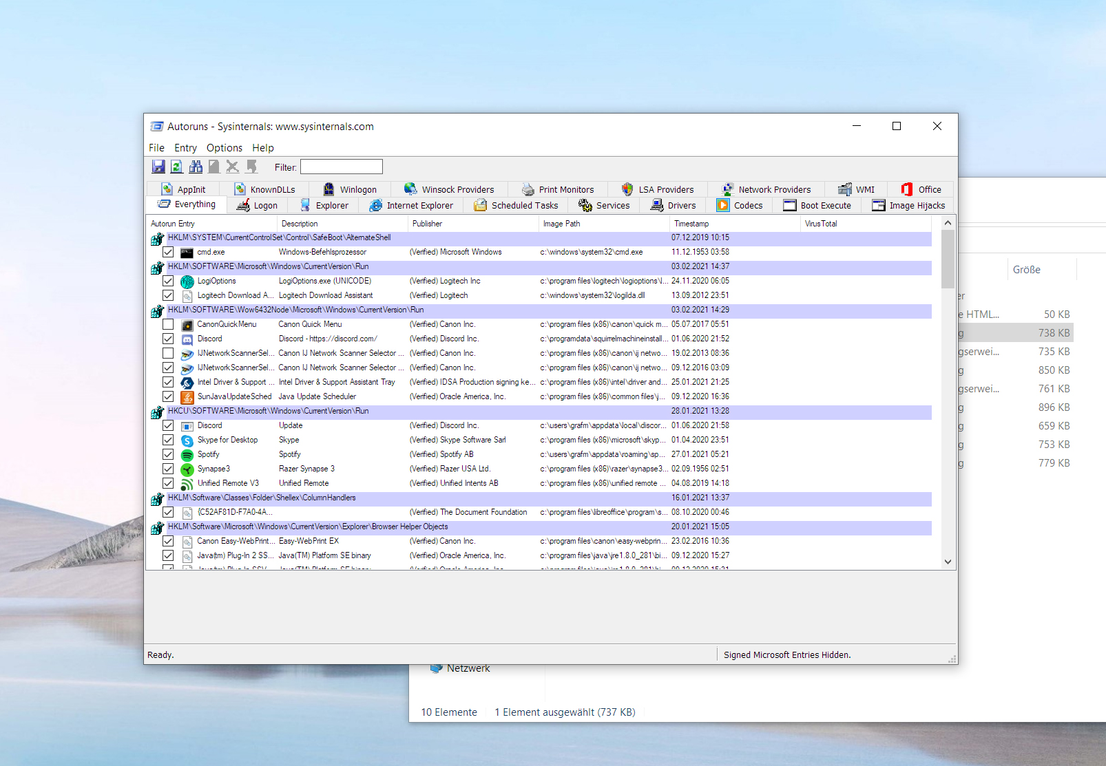Screen dimensions: 1106x766
Task: Uncheck the cmd.exe autorun entry
Action: pyautogui.click(x=168, y=252)
